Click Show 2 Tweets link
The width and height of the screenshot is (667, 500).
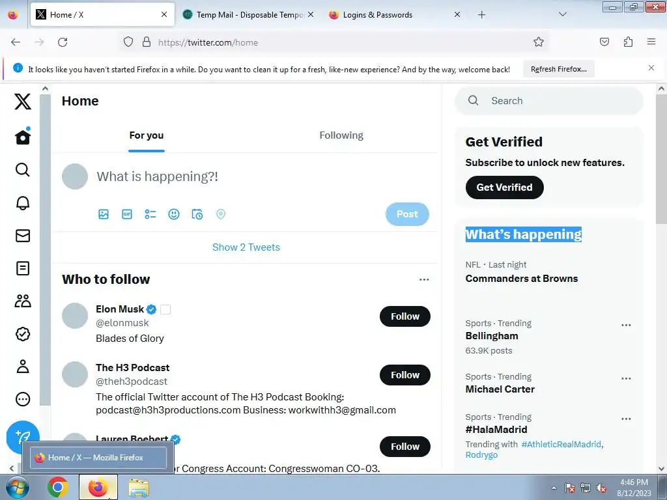point(246,247)
